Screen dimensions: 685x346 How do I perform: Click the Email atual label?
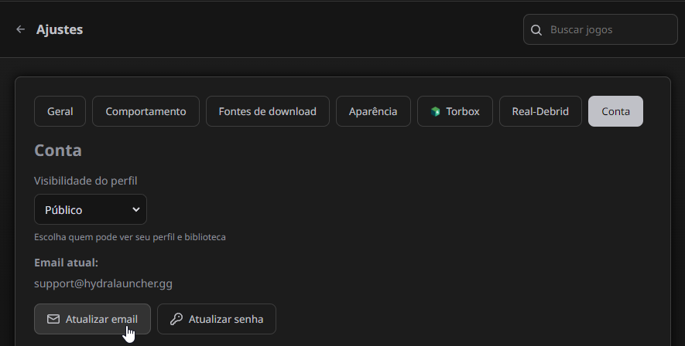click(x=66, y=263)
